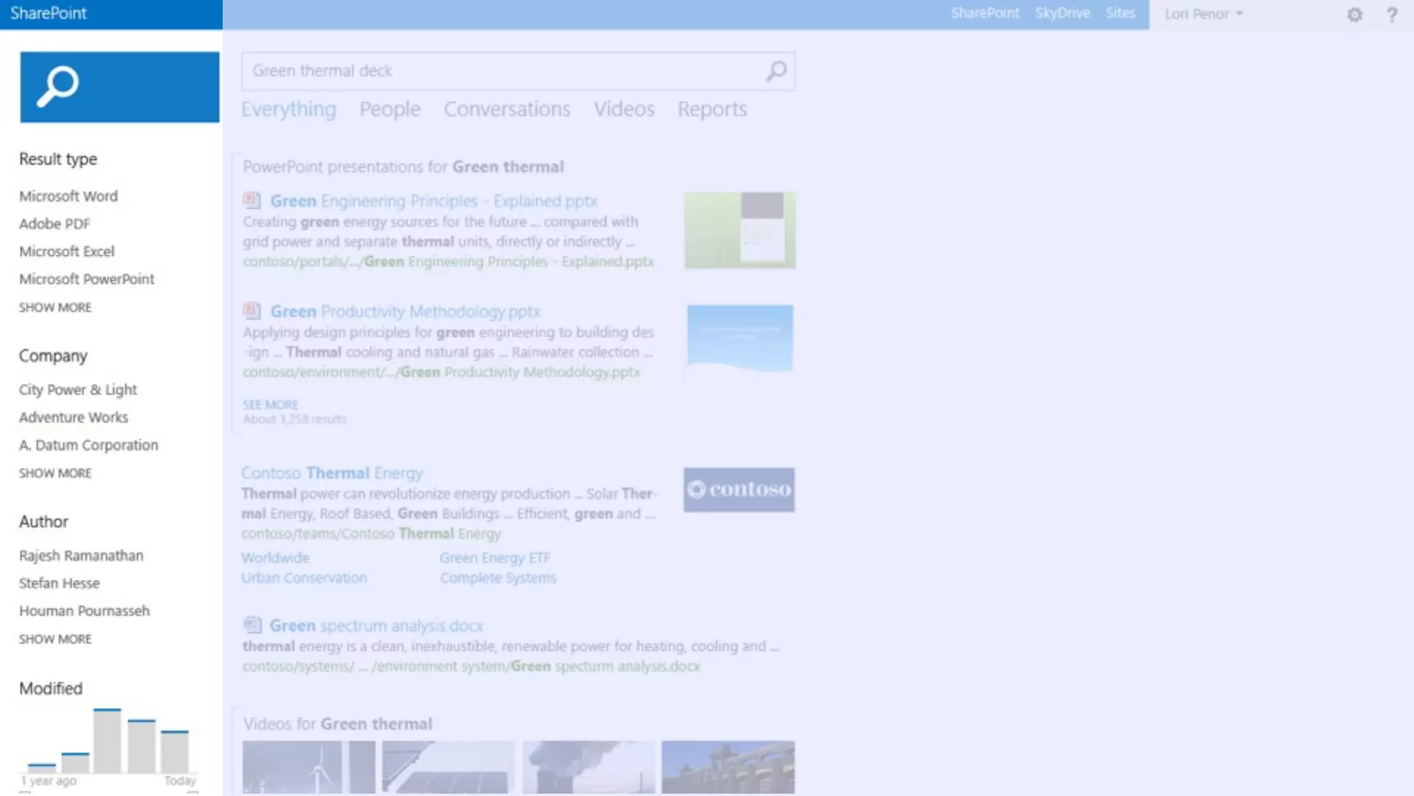Expand Company list with SHOW MORE
This screenshot has width=1414, height=796.
[55, 473]
